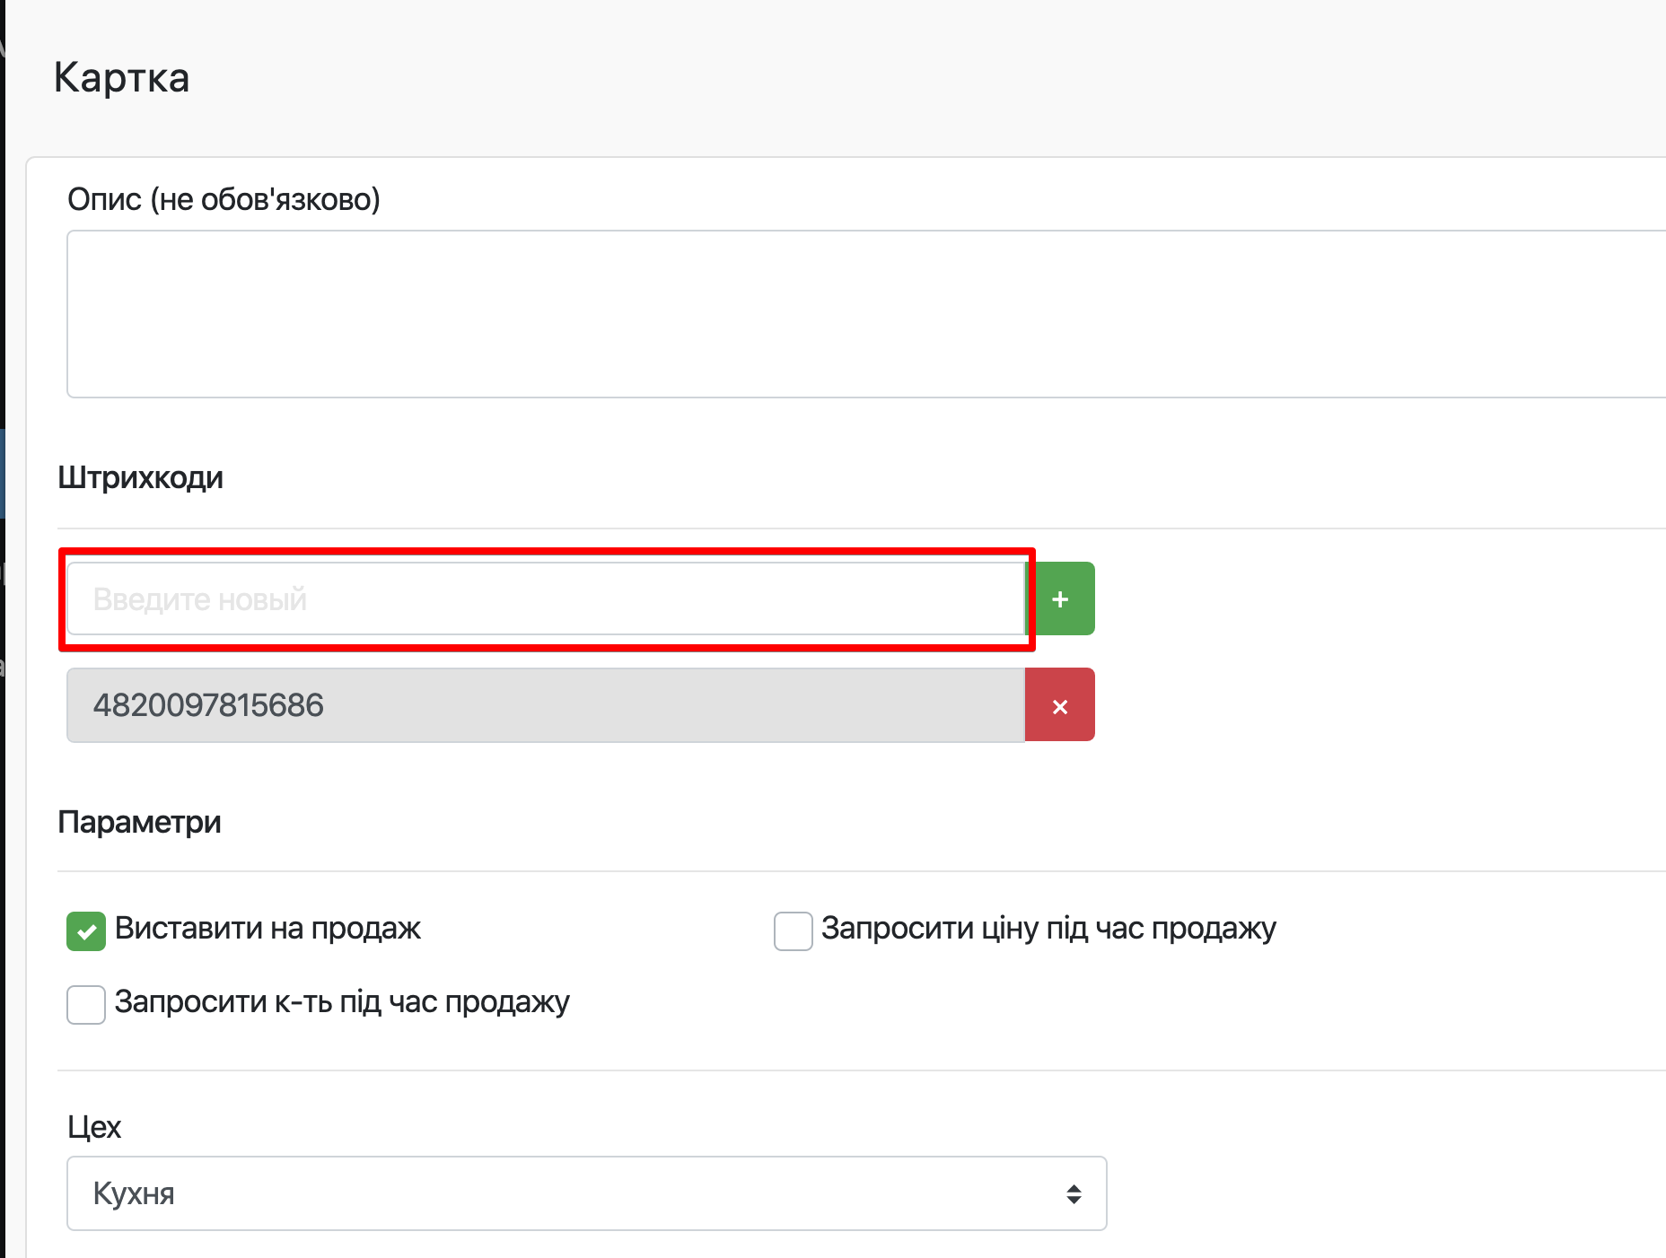The width and height of the screenshot is (1666, 1258).
Task: Click the blue highlighted item on left sidebar edge
Action: point(3,474)
